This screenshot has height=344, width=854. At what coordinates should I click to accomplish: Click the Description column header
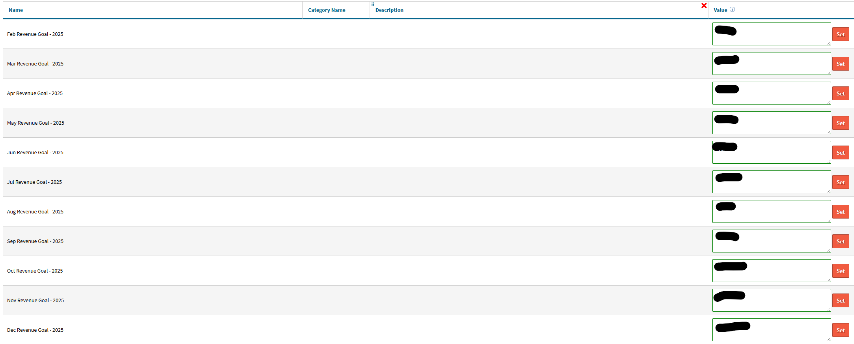tap(389, 10)
